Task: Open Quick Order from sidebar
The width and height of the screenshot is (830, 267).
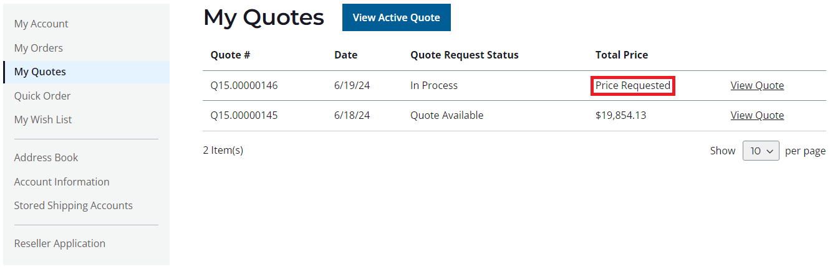Action: pos(42,96)
